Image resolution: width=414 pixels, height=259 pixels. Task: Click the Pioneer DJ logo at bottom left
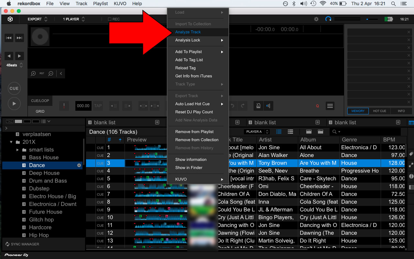[16, 255]
